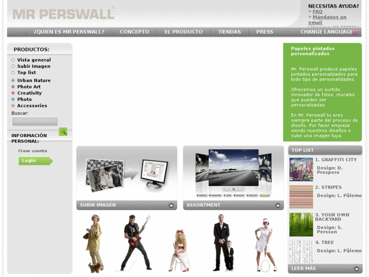Select the Vista general bullet
The width and height of the screenshot is (369, 277).
coord(13,60)
